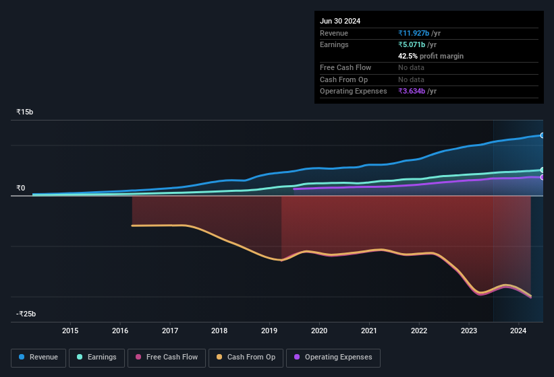Click the Operating Expenses endpoint marker
The image size is (554, 377).
542,177
